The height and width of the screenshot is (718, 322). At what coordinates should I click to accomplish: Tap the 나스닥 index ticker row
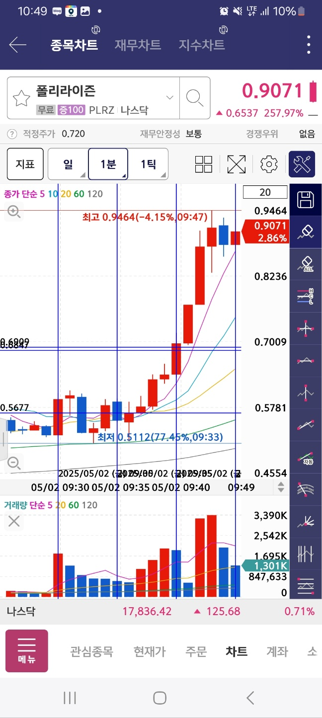tap(161, 611)
